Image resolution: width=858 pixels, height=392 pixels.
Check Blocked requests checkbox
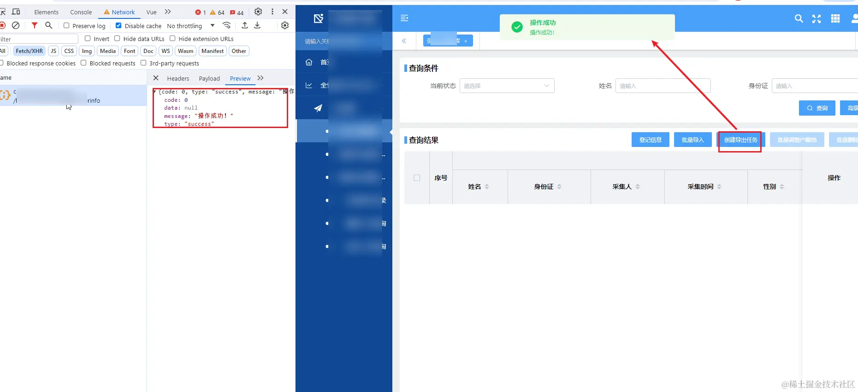[83, 63]
